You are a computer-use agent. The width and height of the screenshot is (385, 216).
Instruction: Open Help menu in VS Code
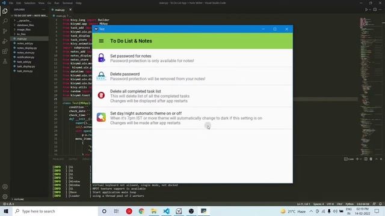coord(79,3)
